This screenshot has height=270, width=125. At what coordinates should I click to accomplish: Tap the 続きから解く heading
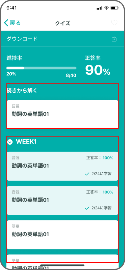[22, 91]
